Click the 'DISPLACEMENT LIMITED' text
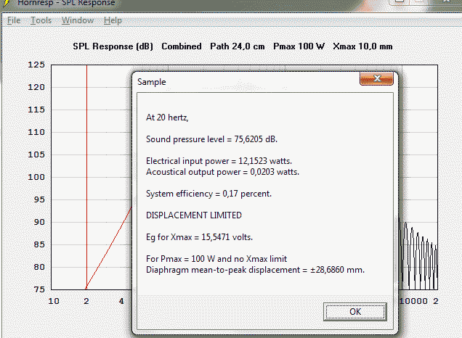This screenshot has height=338, width=462. [194, 215]
